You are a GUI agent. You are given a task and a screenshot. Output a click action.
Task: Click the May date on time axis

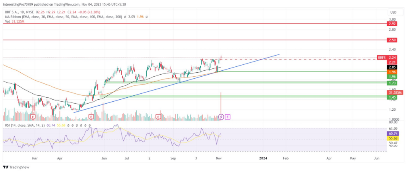coord(353,158)
